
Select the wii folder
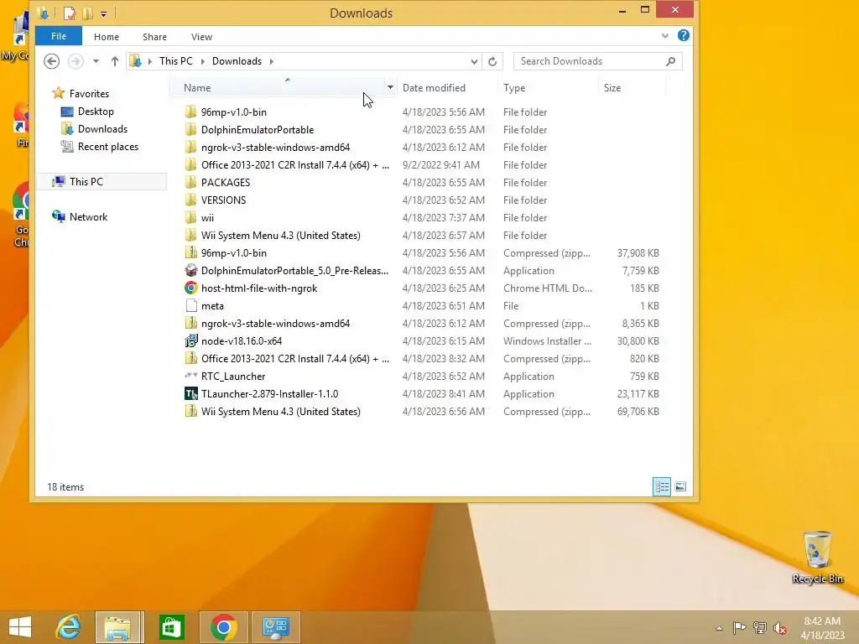207,218
